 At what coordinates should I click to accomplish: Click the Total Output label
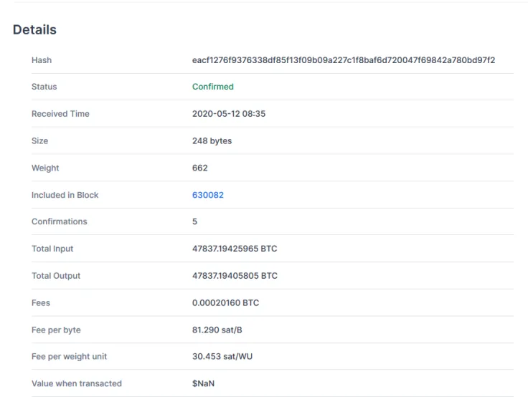[56, 276]
